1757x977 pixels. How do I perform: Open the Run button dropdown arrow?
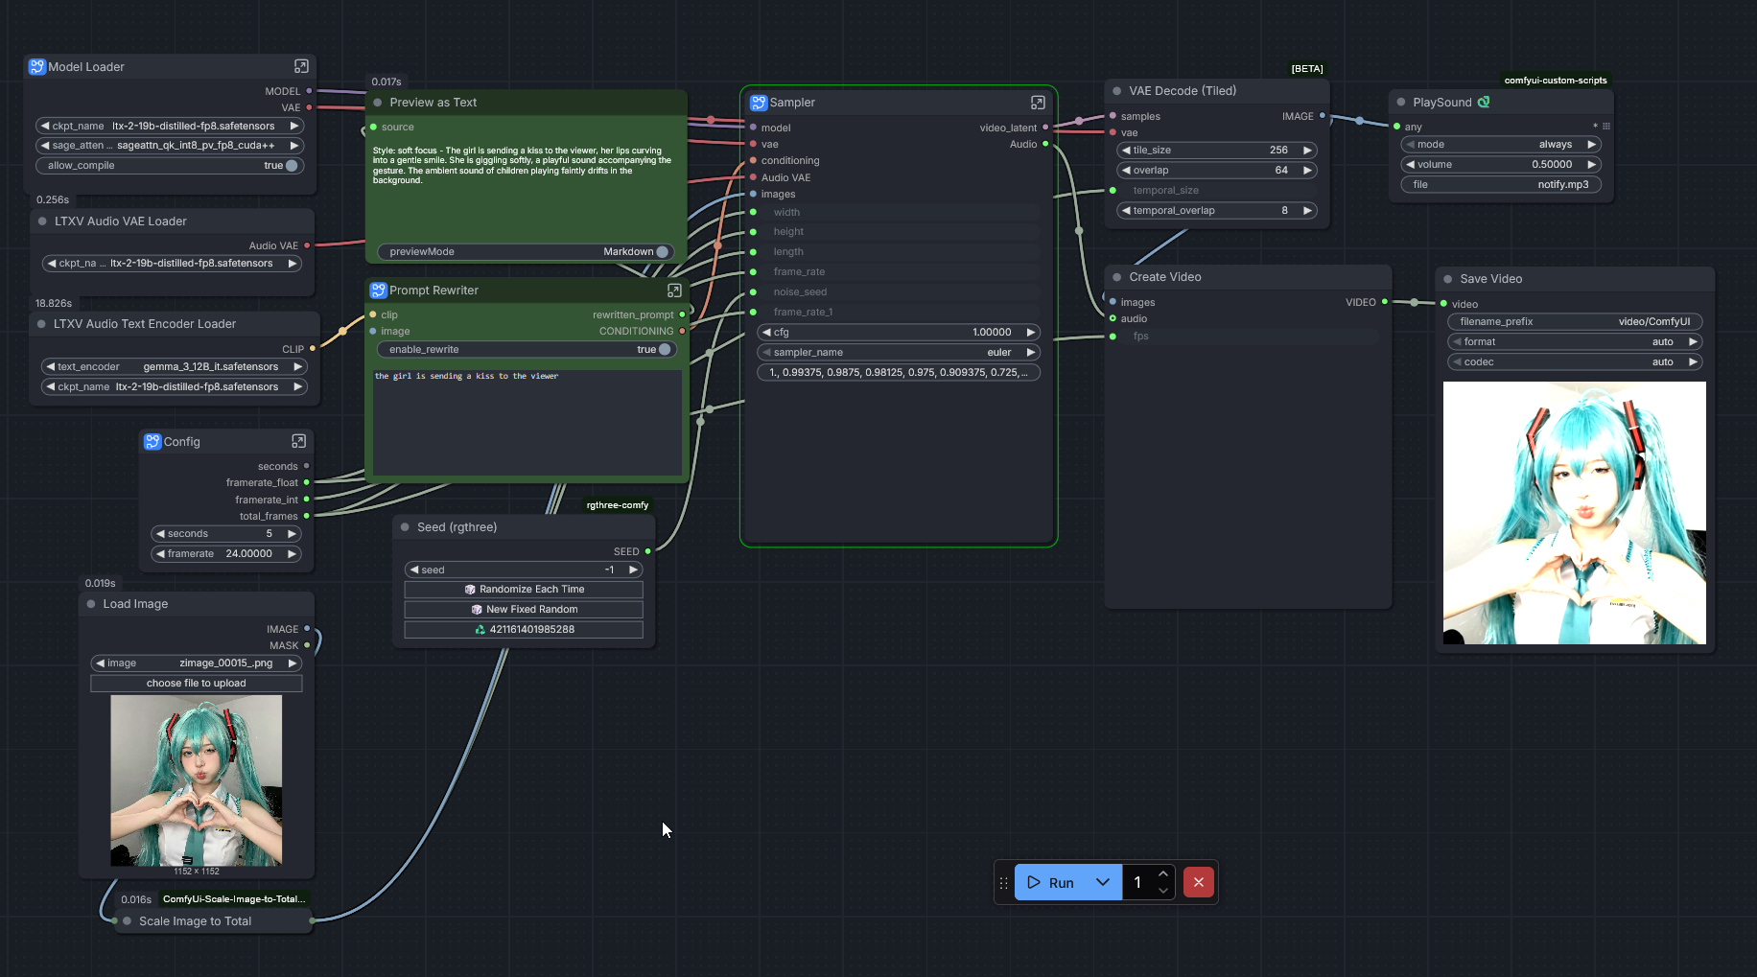1103,882
